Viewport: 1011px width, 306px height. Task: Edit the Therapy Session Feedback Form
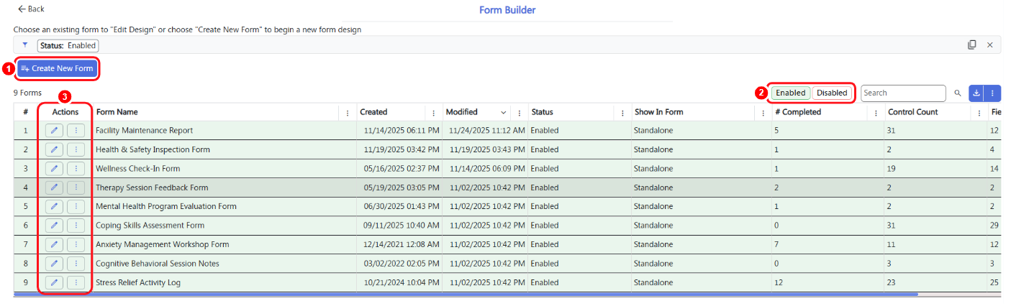54,187
